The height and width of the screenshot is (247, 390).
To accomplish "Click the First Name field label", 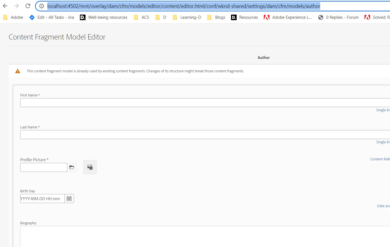I will pyautogui.click(x=30, y=95).
